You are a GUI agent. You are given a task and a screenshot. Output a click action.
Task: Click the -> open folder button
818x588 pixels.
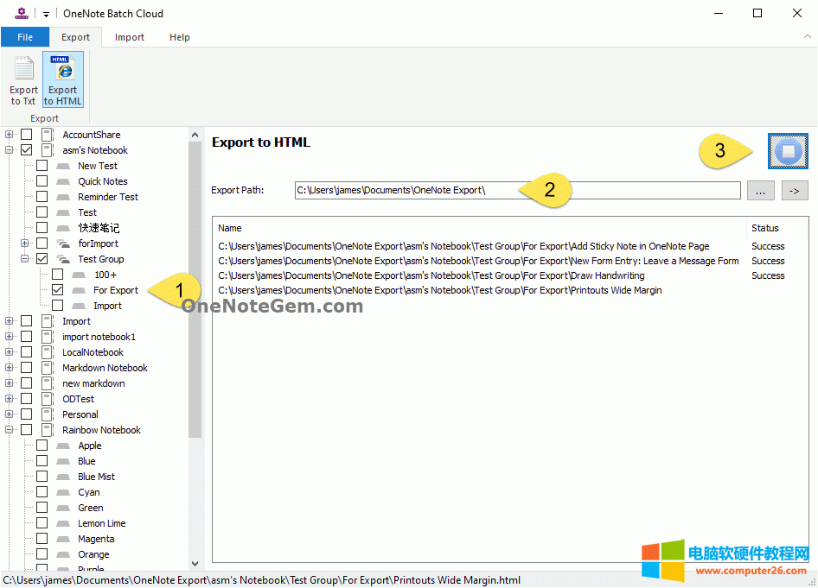click(x=794, y=190)
